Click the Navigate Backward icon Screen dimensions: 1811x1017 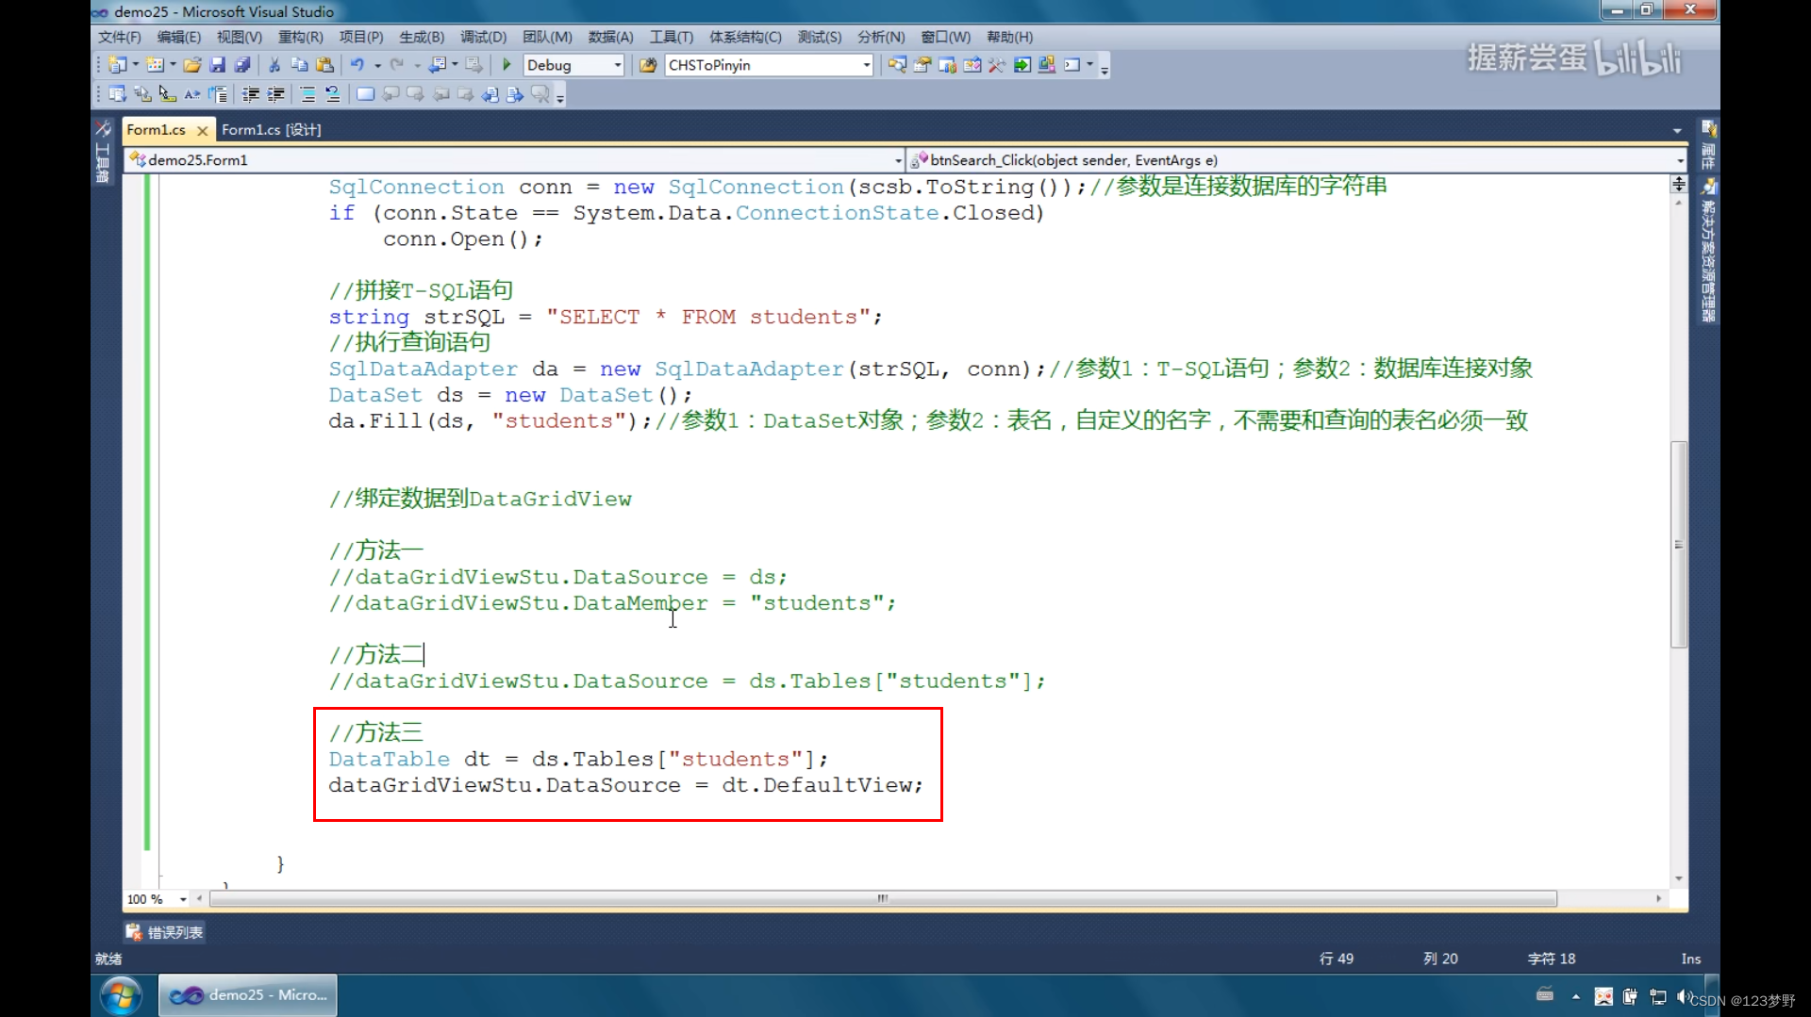[x=438, y=65]
